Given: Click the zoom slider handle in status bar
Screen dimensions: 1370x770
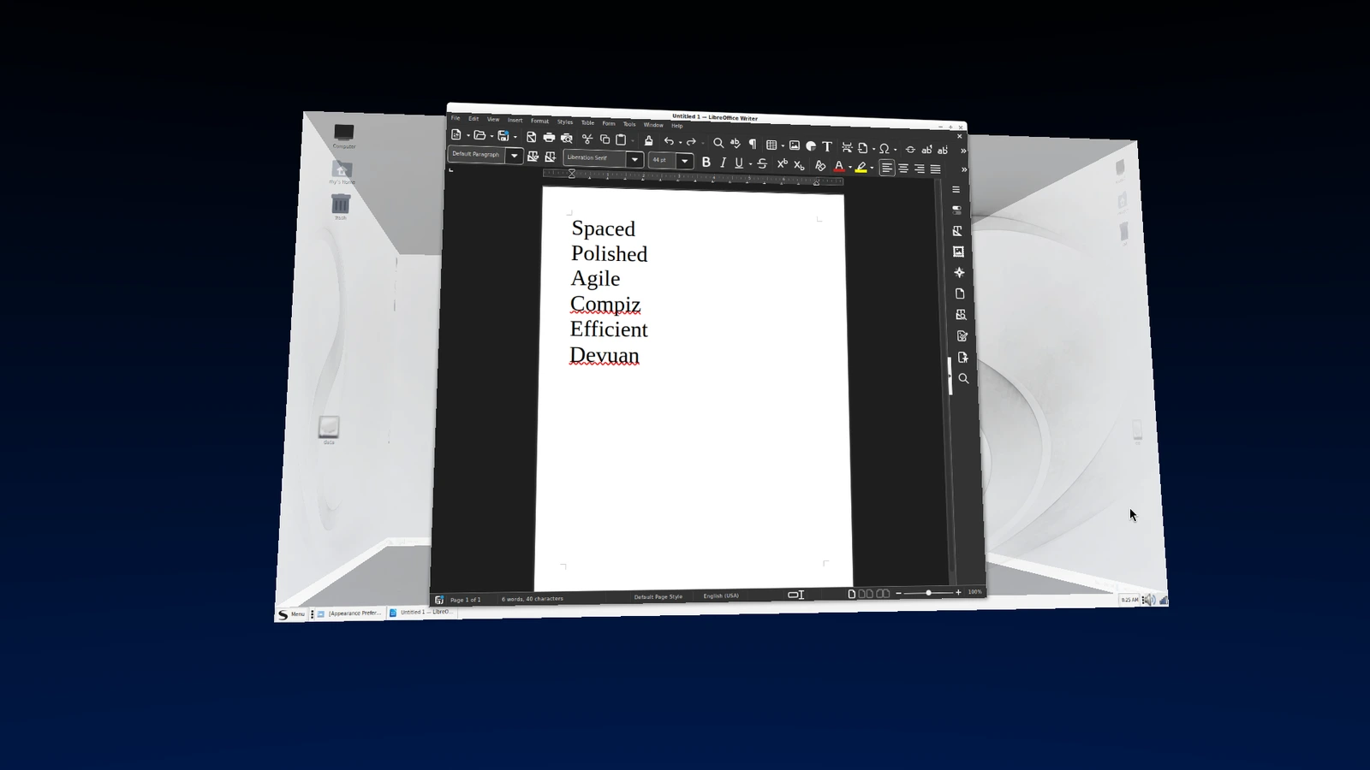Looking at the screenshot, I should click(928, 593).
